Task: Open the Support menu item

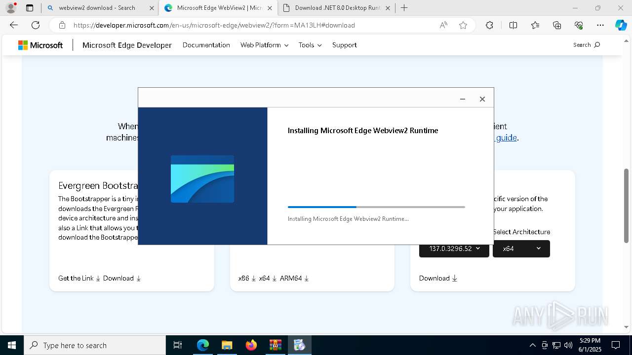Action: [x=345, y=45]
